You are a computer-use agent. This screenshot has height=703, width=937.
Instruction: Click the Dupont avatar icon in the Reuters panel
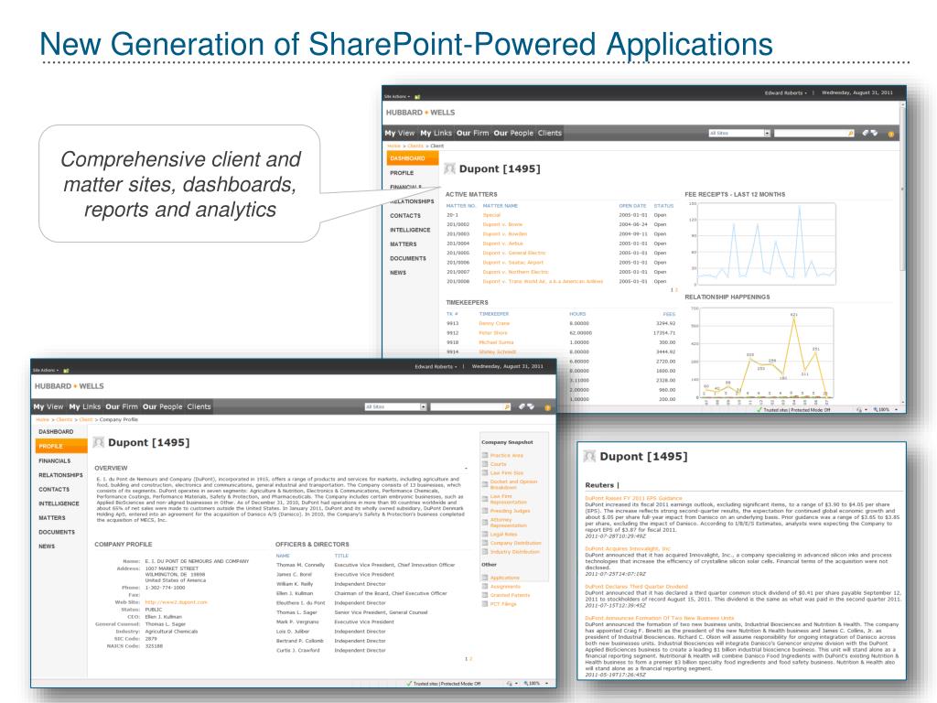[x=590, y=456]
